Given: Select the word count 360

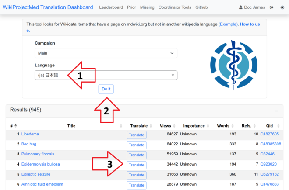Looking at the screenshot, I should point(233,174).
